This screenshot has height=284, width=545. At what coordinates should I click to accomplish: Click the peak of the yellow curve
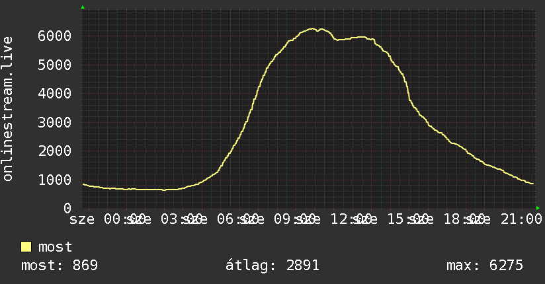[x=312, y=28]
